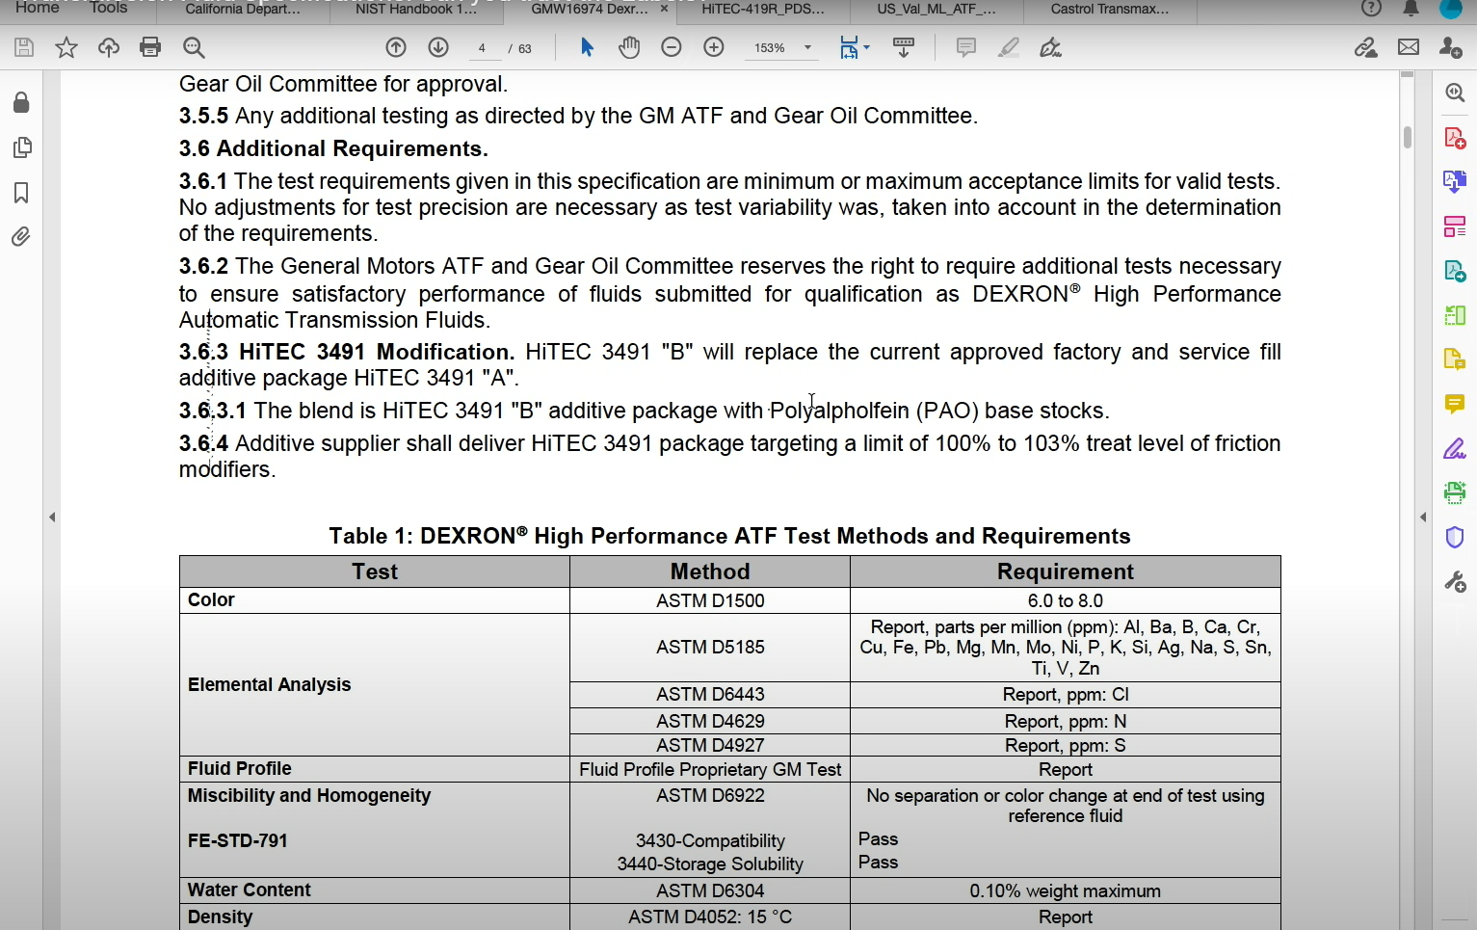1477x930 pixels.
Task: Open the Protect shield tool
Action: 1455,537
